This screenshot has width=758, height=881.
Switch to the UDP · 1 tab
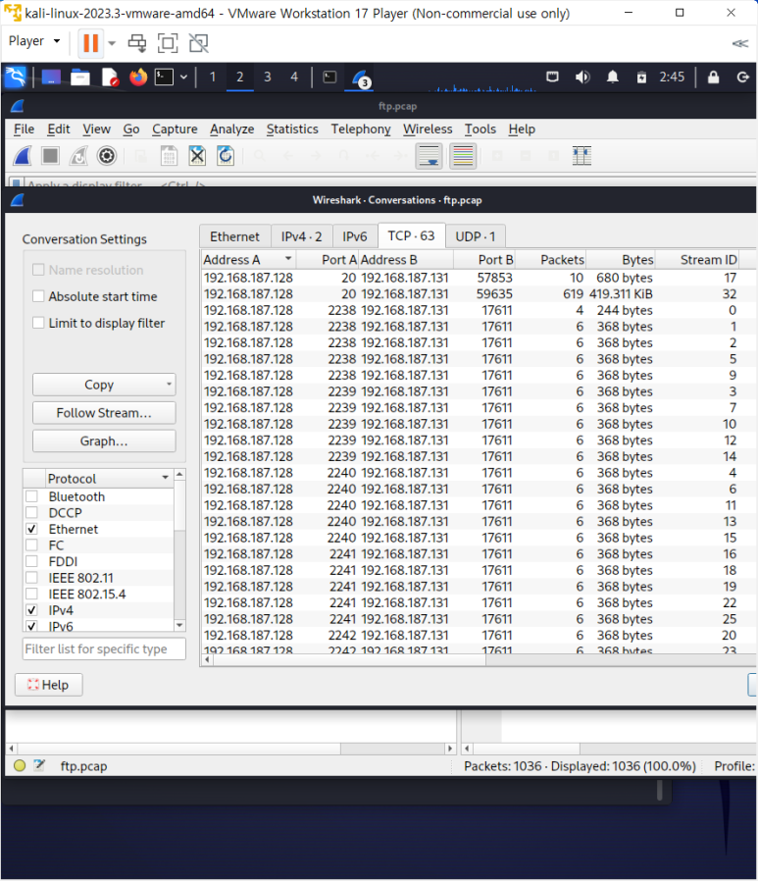(x=475, y=236)
